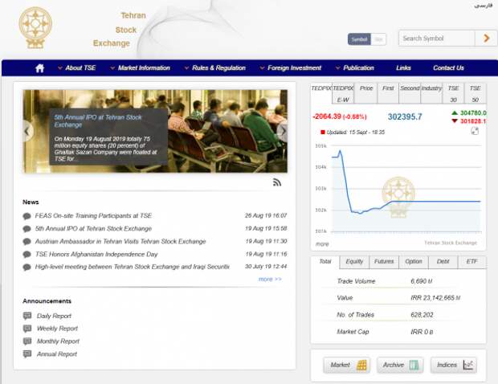498x384 pixels.
Task: Expand the Publication menu
Action: pyautogui.click(x=355, y=68)
